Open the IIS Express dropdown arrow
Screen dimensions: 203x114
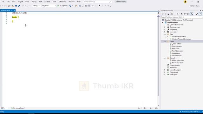pos(68,6)
